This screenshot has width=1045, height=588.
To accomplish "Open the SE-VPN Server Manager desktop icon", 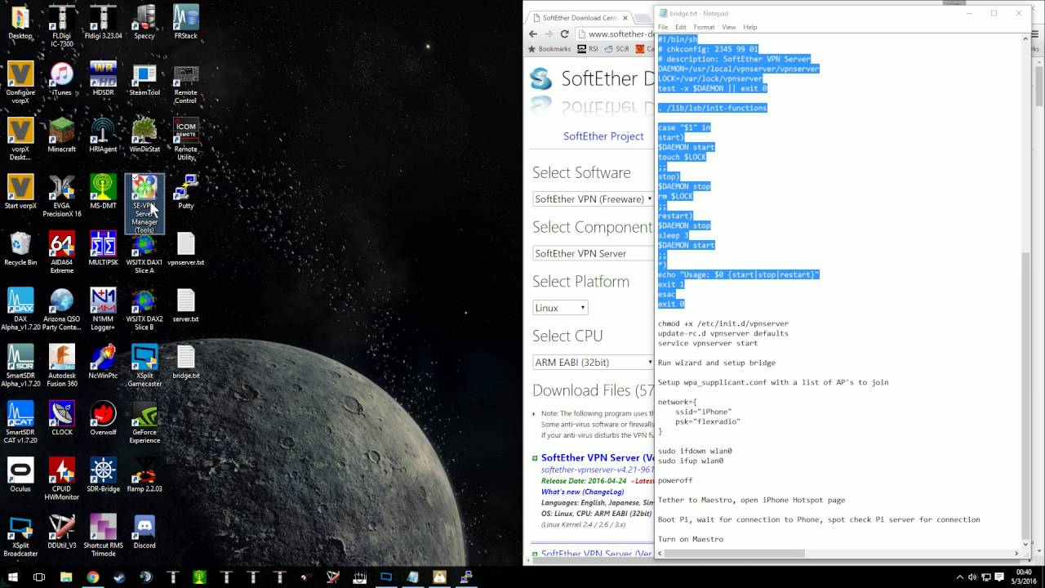I will pos(145,204).
